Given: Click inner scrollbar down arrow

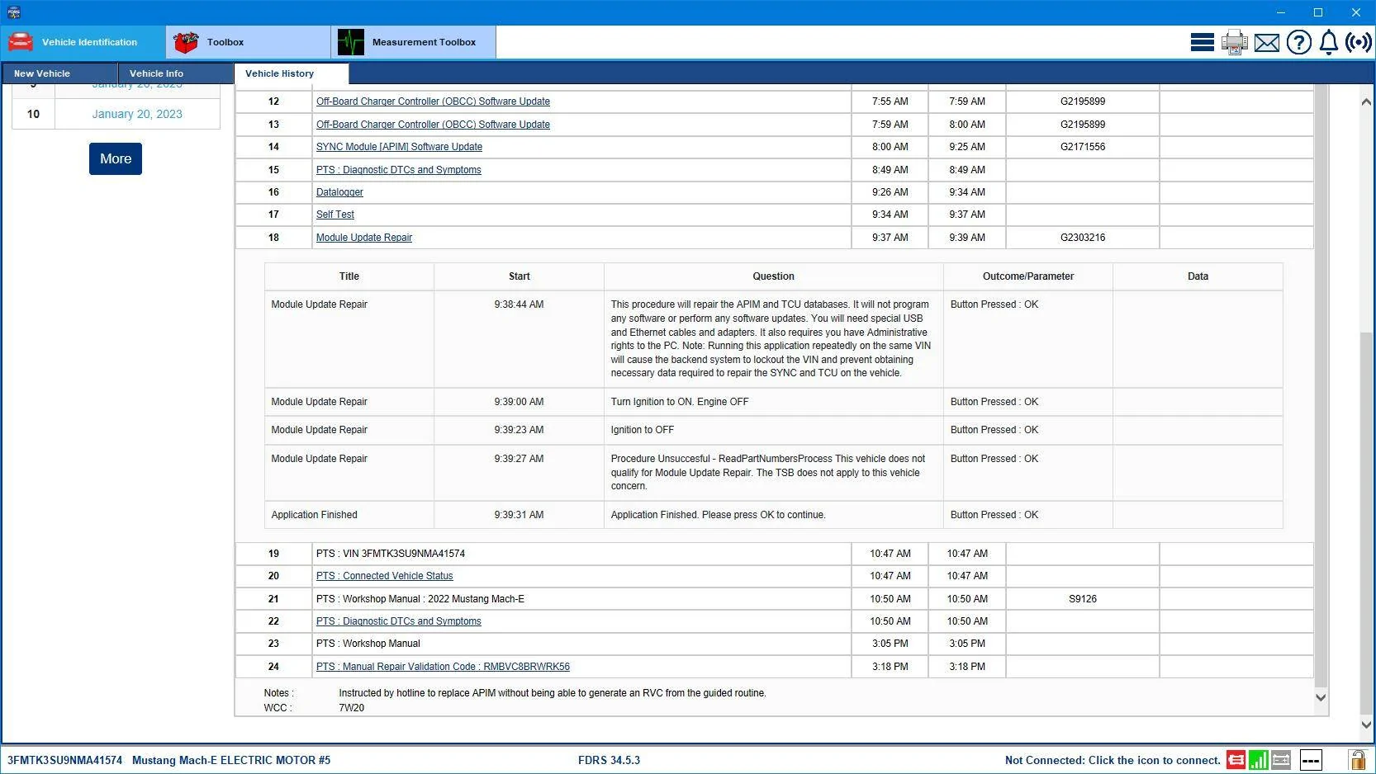Looking at the screenshot, I should [1321, 698].
